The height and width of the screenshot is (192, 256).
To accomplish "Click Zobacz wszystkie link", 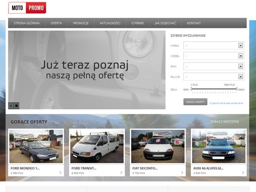I will tap(225, 121).
